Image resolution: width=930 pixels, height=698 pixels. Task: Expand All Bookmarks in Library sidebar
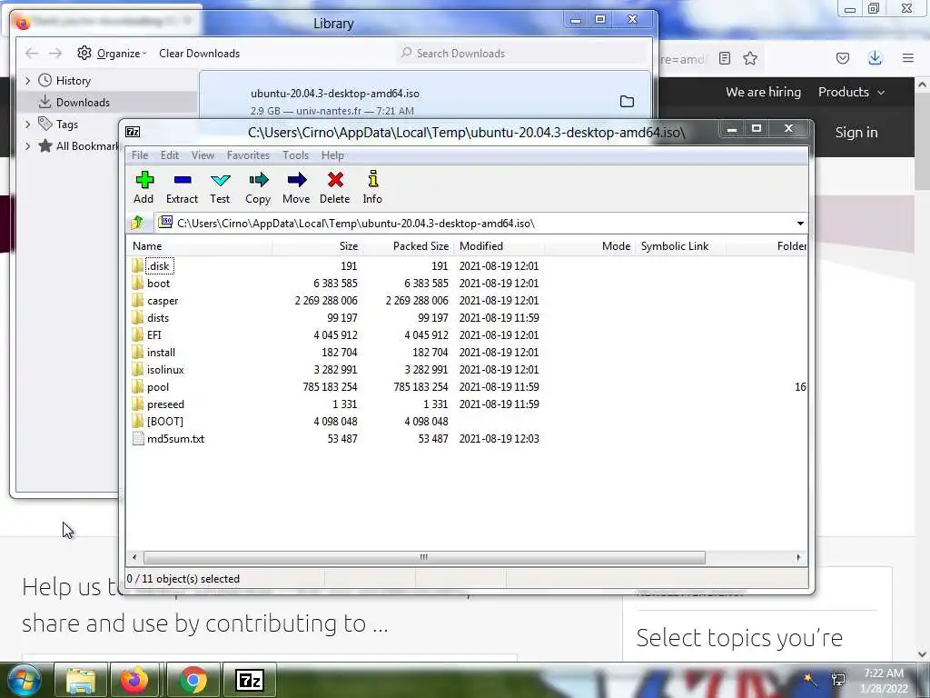(x=27, y=146)
